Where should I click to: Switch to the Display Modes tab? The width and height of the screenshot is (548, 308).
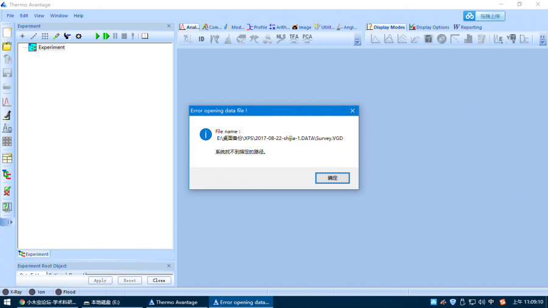[x=386, y=27]
